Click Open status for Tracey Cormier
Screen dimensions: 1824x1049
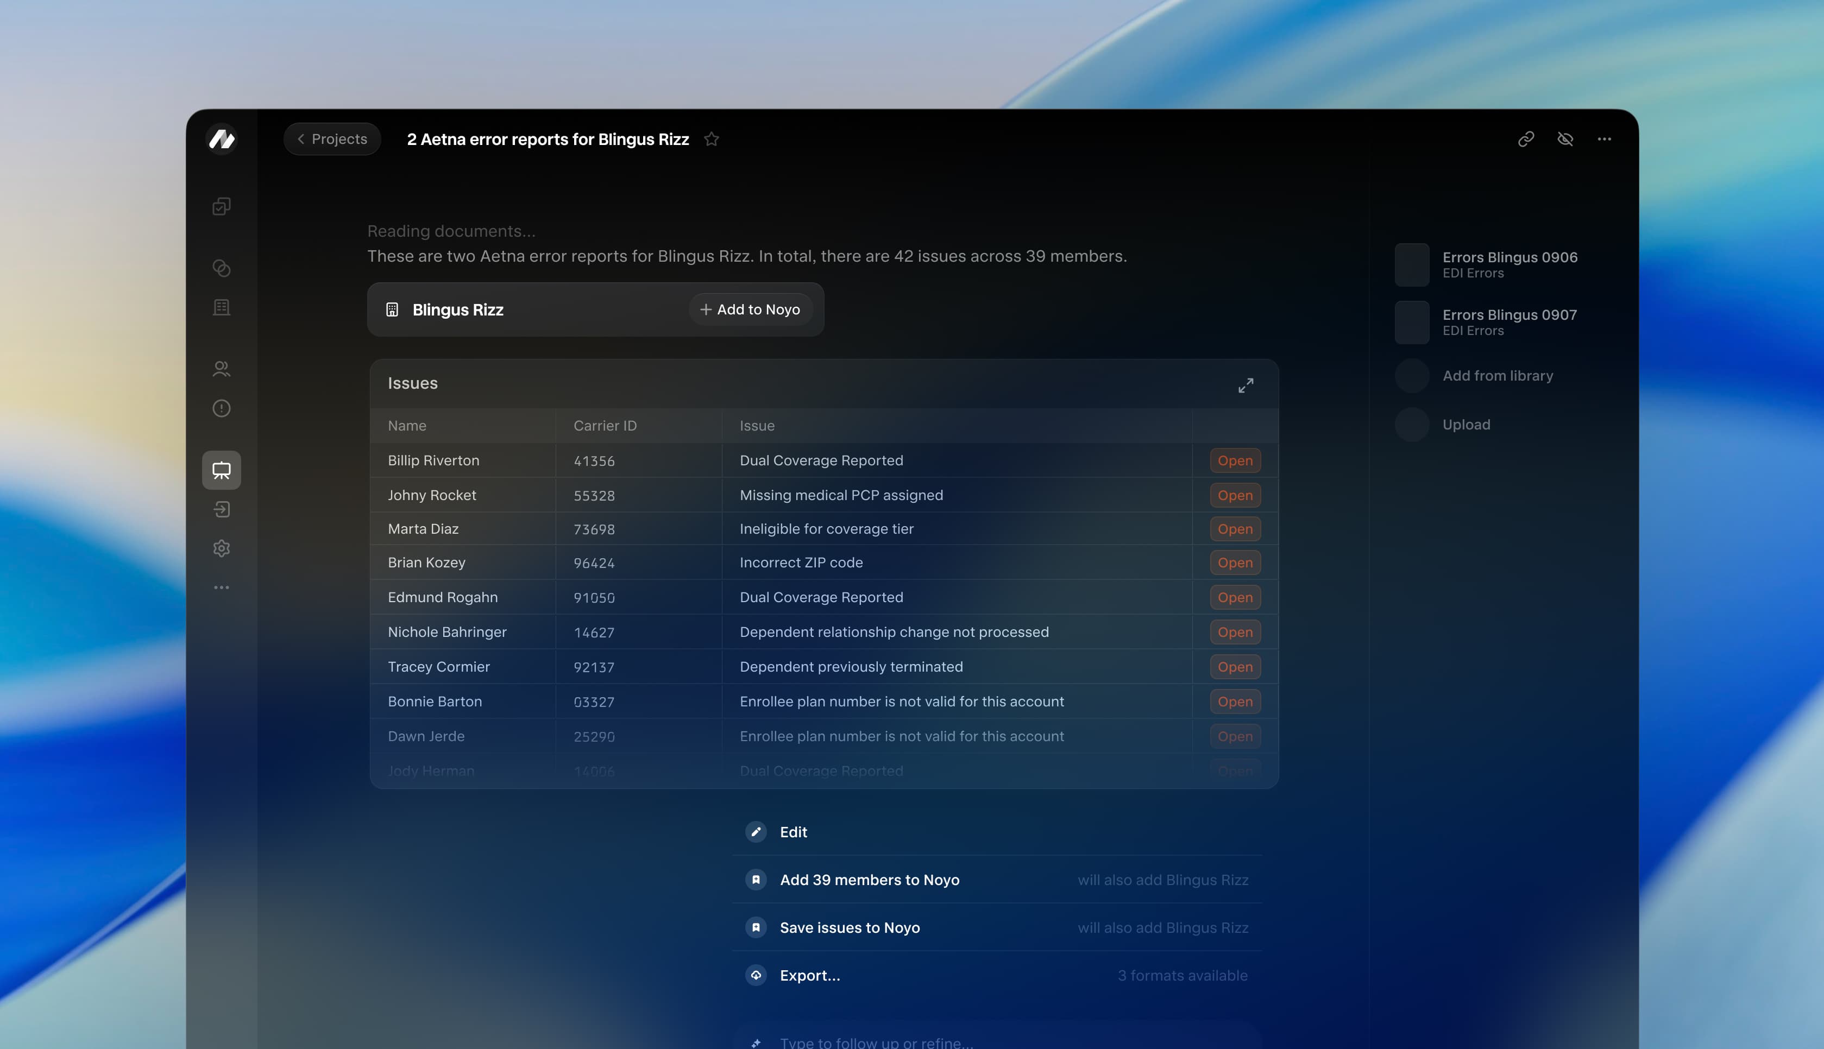pyautogui.click(x=1235, y=667)
